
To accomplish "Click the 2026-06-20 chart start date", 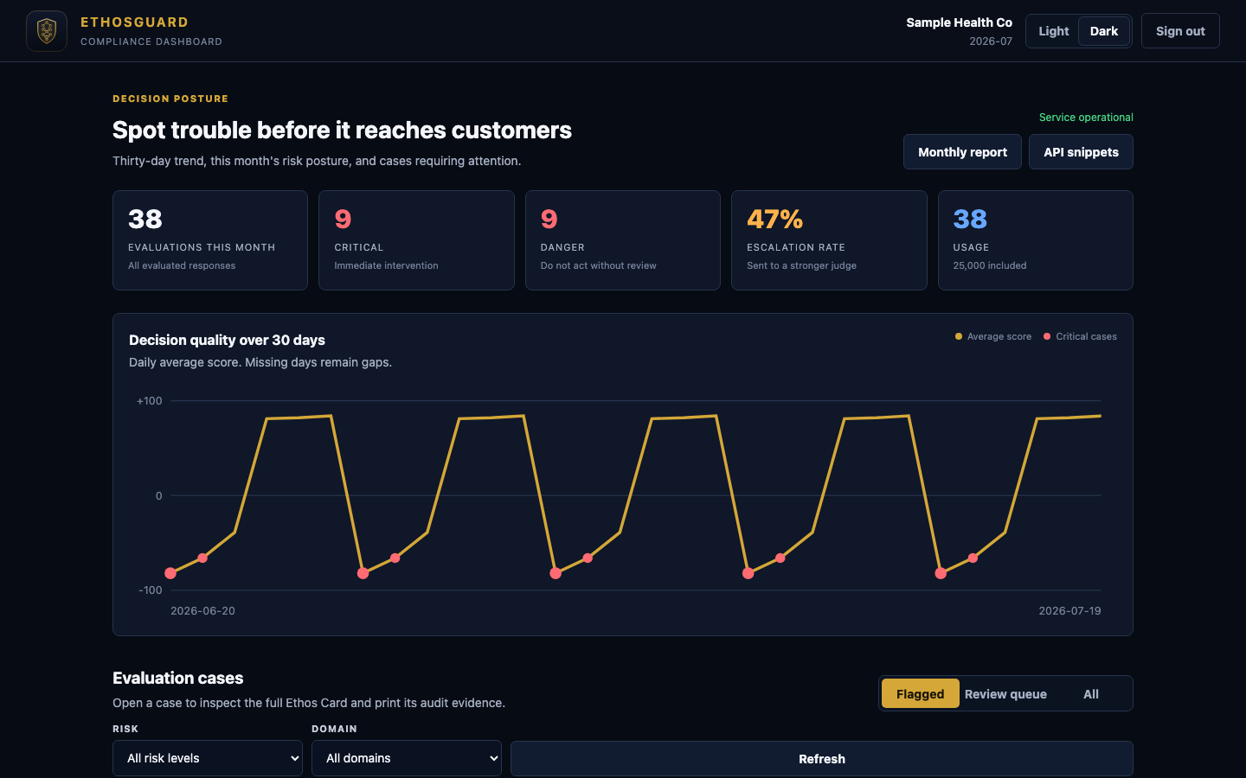I will coord(202,610).
